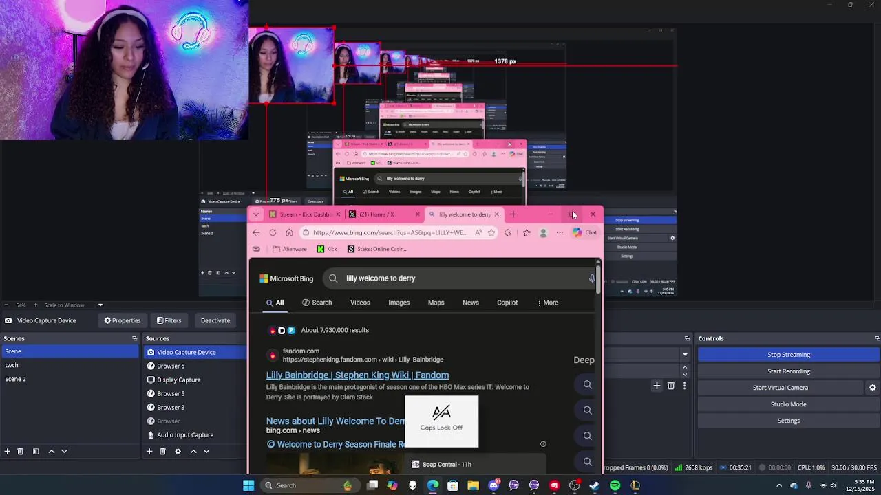881x495 pixels.
Task: Open a new tab in Edge
Action: pos(513,214)
